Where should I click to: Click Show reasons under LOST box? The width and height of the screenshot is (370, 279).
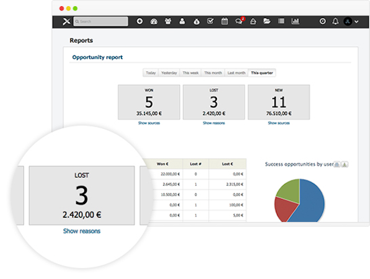click(214, 123)
